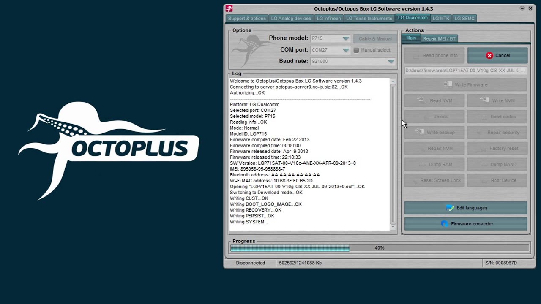Click the Write Firmware button
The height and width of the screenshot is (304, 541).
(x=466, y=84)
